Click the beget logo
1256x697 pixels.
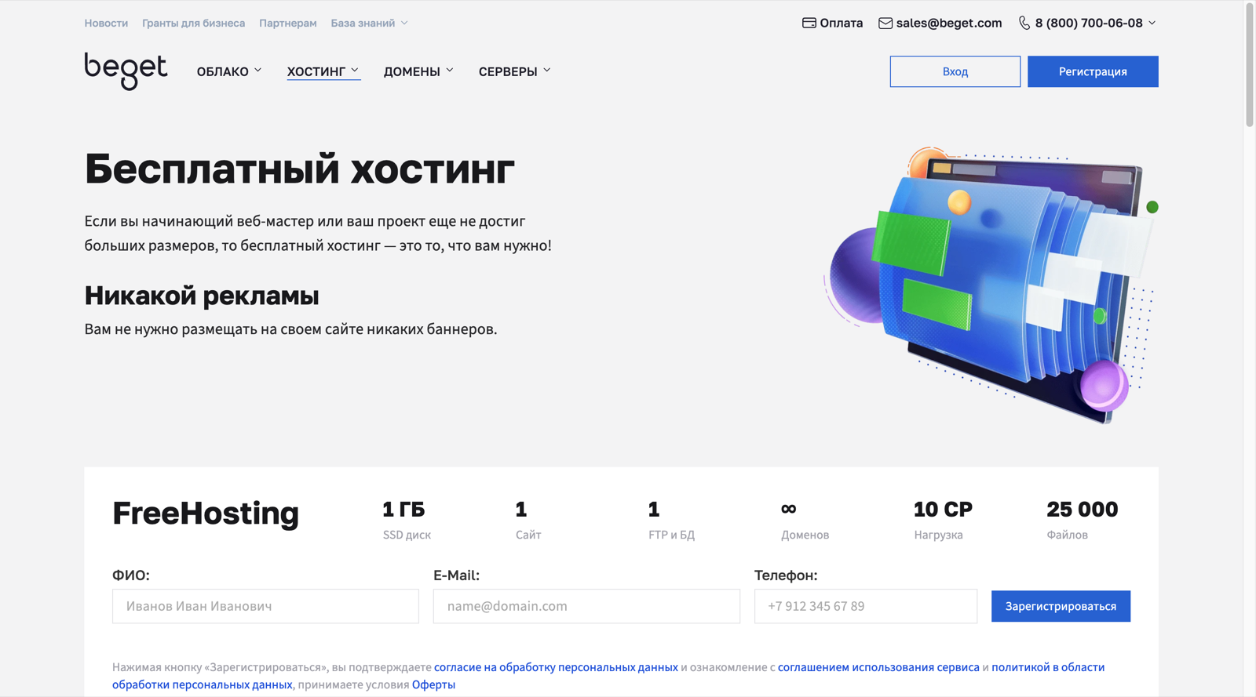[126, 71]
